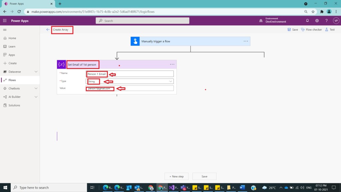The width and height of the screenshot is (341, 192).
Task: Toggle the hamburger navigation menu
Action: tap(5, 30)
